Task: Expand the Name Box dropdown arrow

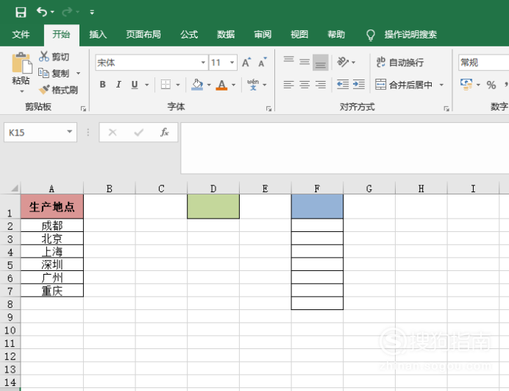Action: (x=70, y=133)
